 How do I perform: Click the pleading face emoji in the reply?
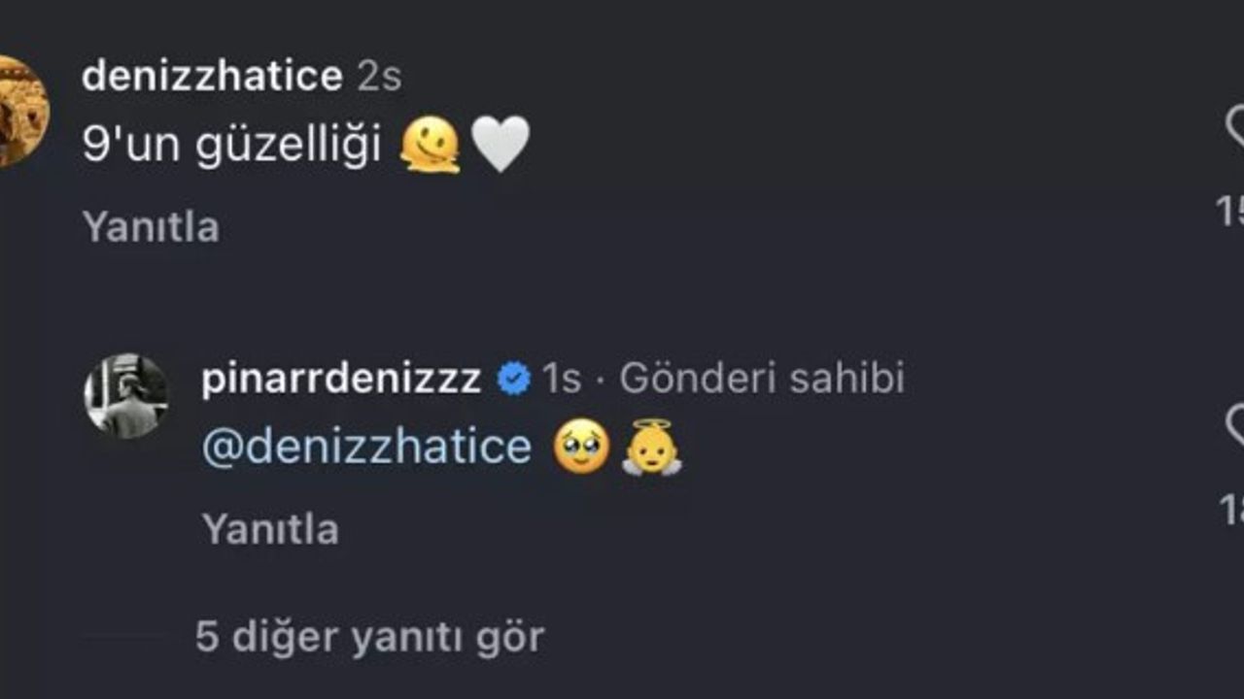pos(581,449)
